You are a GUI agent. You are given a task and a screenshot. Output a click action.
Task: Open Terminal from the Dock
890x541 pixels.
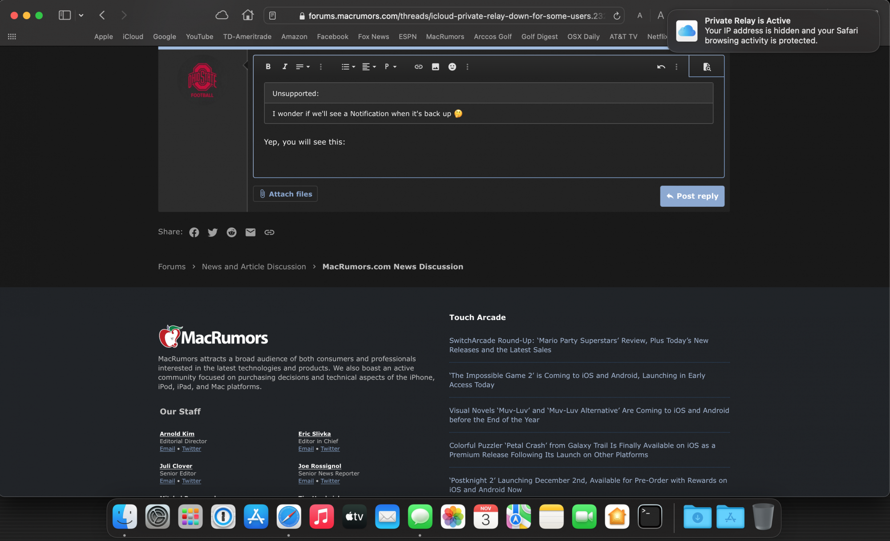(650, 517)
